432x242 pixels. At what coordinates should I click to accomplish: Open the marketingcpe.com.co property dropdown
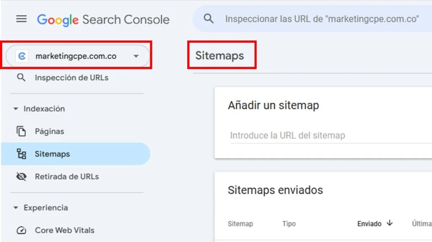[78, 56]
